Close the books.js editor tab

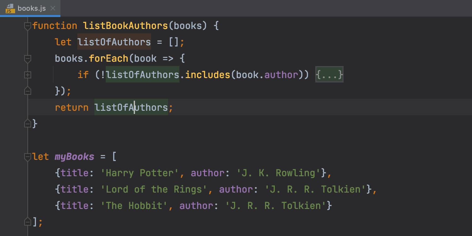click(53, 8)
